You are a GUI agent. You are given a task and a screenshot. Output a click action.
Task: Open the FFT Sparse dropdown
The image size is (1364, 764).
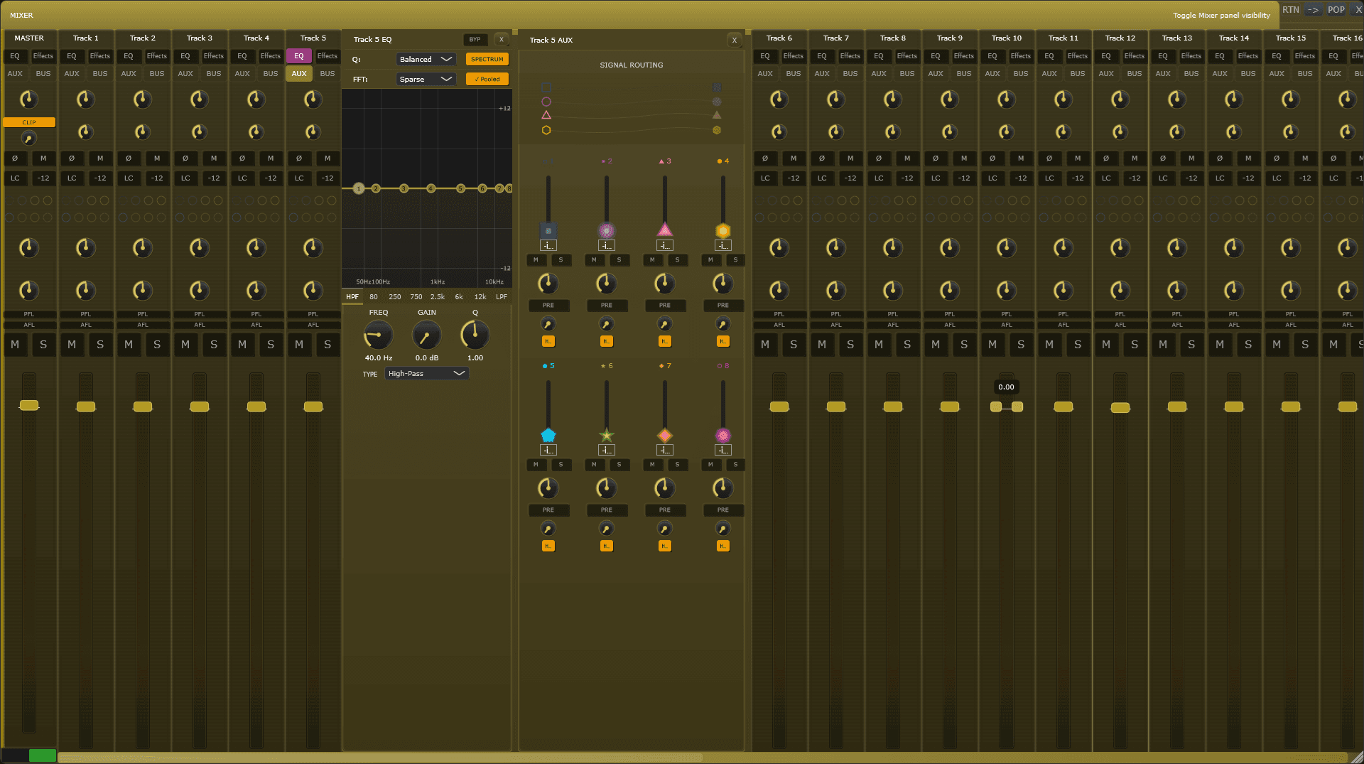pos(426,79)
